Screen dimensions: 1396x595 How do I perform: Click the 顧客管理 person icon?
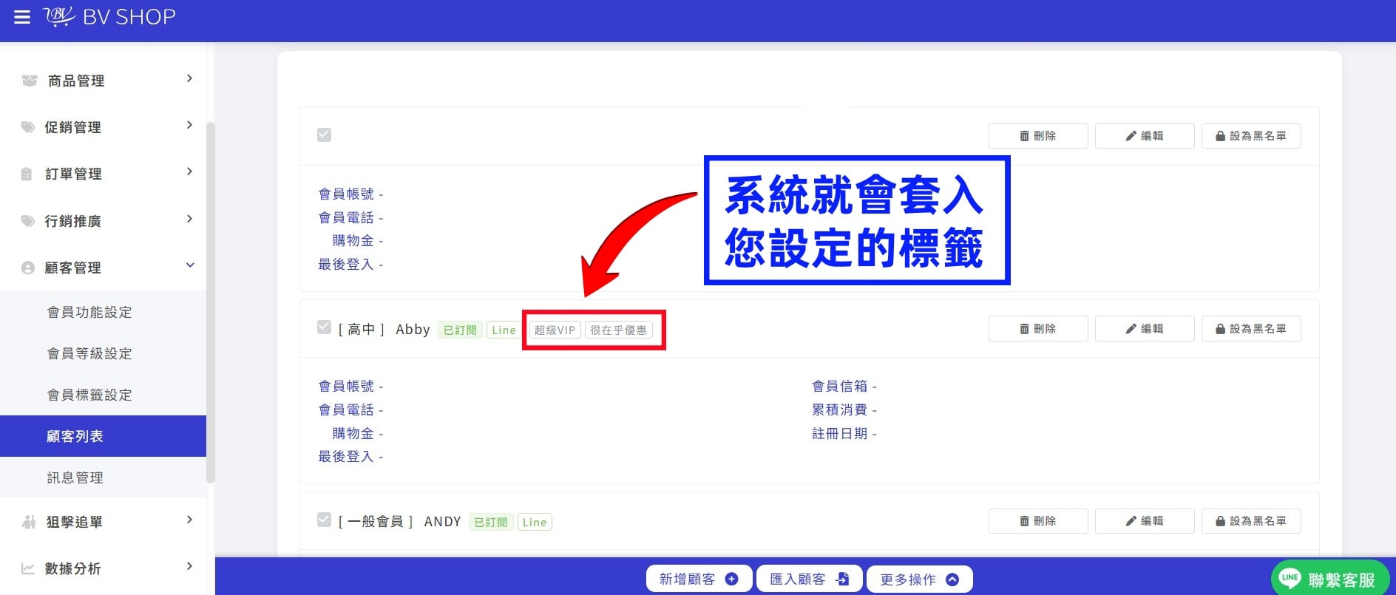pos(28,268)
